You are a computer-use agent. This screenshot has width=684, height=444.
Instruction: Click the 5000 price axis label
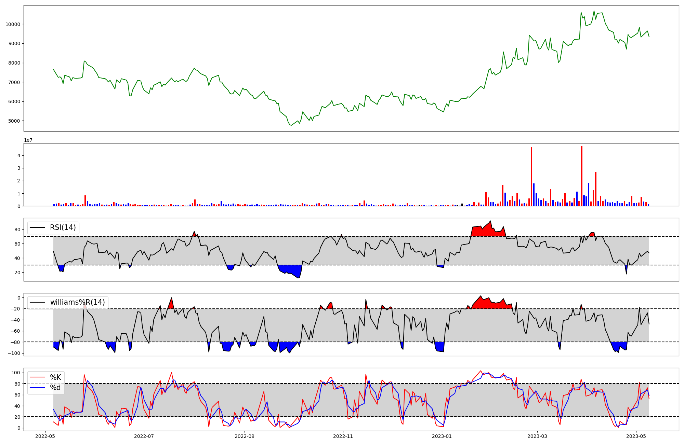click(x=14, y=121)
